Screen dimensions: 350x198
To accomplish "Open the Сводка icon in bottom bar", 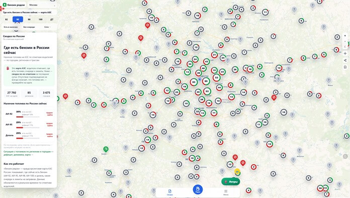I will [x=169, y=192].
